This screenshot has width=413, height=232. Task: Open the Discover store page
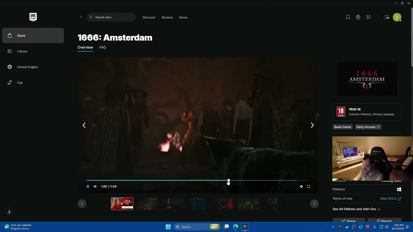pos(149,17)
